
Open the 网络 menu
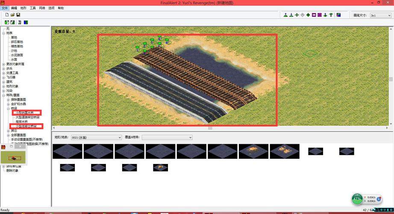pos(42,8)
